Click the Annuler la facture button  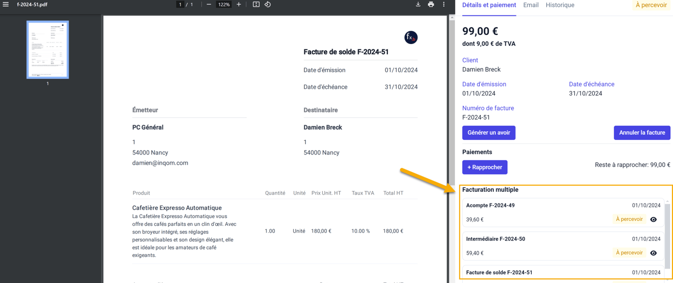tap(642, 133)
